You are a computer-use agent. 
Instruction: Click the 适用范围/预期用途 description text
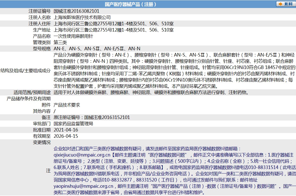[151, 92]
